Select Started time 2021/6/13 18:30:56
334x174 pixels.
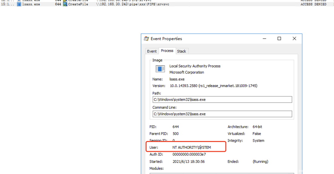click(x=189, y=161)
